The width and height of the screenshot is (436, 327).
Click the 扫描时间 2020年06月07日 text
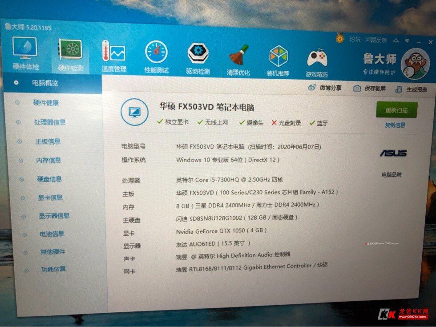click(x=285, y=147)
